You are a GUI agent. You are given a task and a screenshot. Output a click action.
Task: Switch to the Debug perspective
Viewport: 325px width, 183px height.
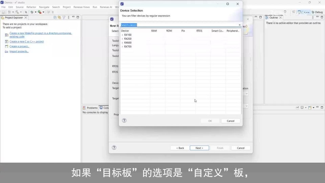[317, 12]
